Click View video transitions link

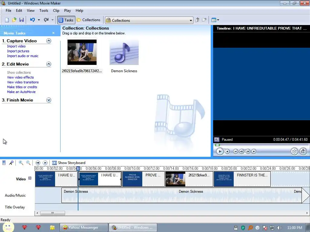[x=23, y=82]
